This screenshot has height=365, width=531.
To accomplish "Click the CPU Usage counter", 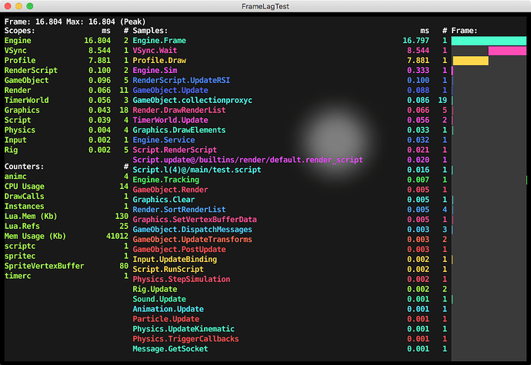I will click(23, 186).
